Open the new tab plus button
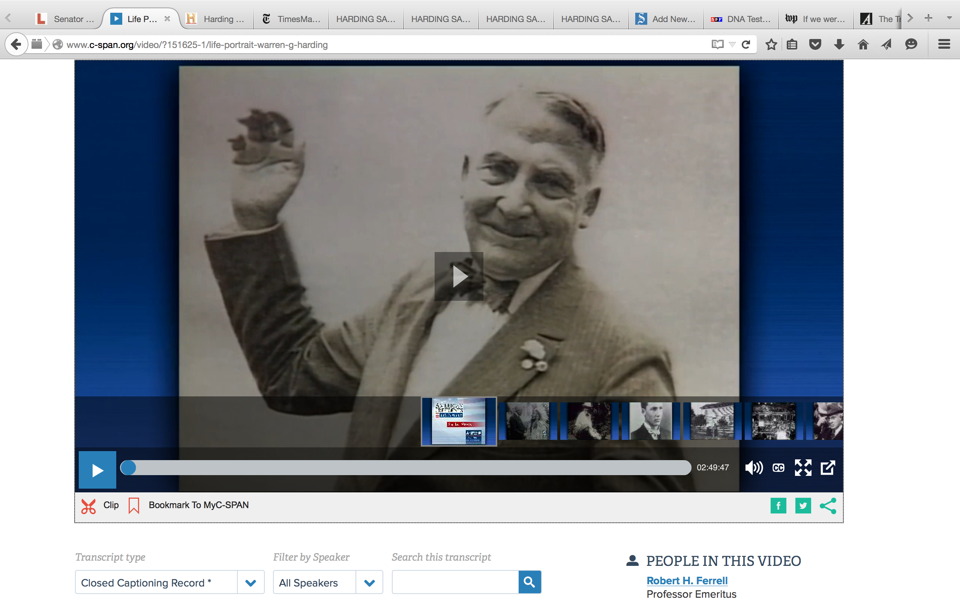Screen dimensions: 960x600 928,18
